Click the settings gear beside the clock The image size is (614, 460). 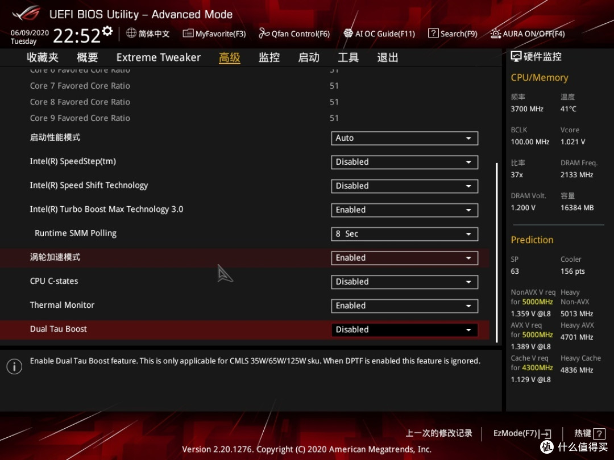pyautogui.click(x=107, y=31)
